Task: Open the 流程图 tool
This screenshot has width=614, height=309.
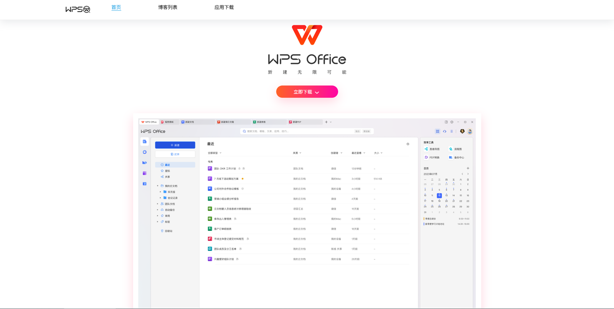Action: point(456,149)
